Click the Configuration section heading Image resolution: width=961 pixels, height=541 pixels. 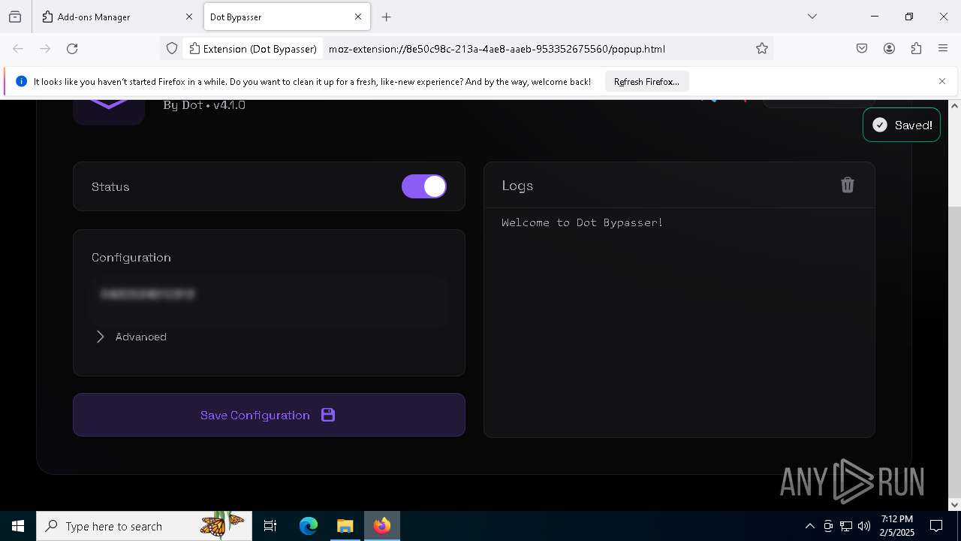[x=131, y=257]
